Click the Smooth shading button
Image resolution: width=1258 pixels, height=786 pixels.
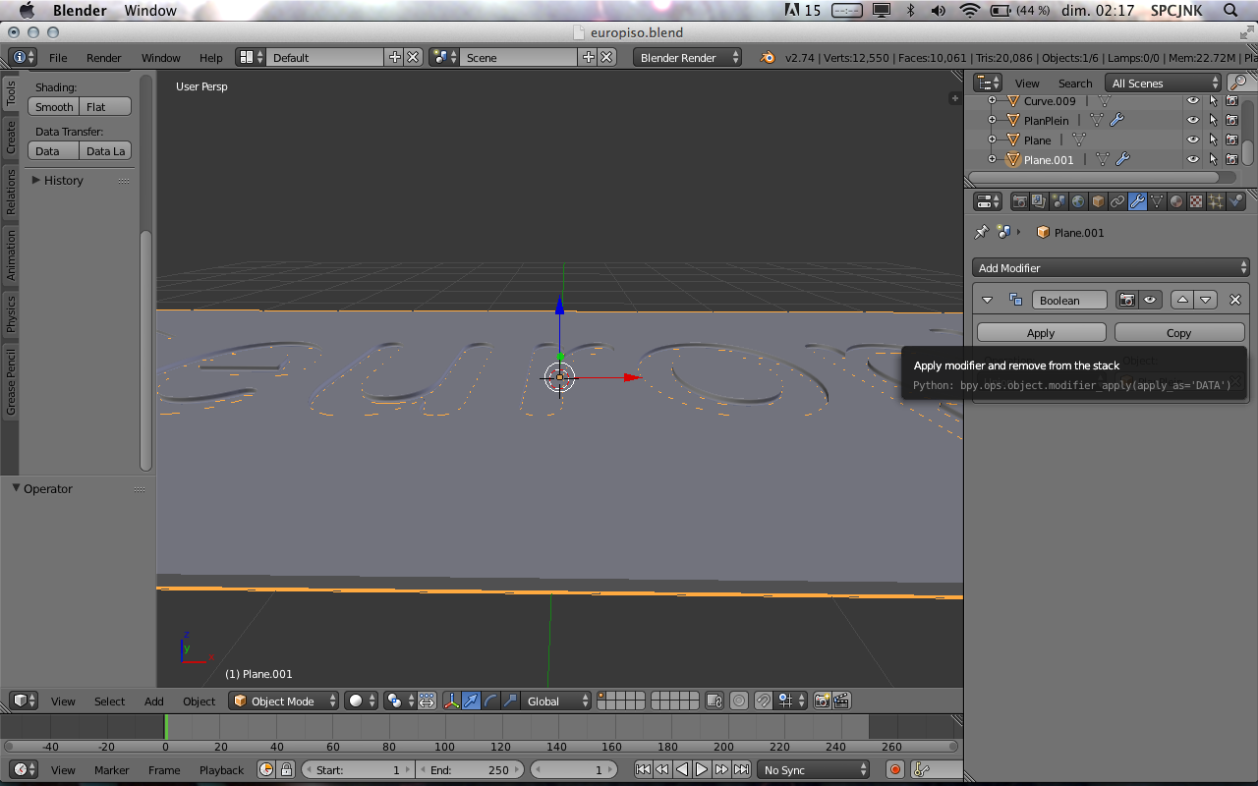(54, 107)
